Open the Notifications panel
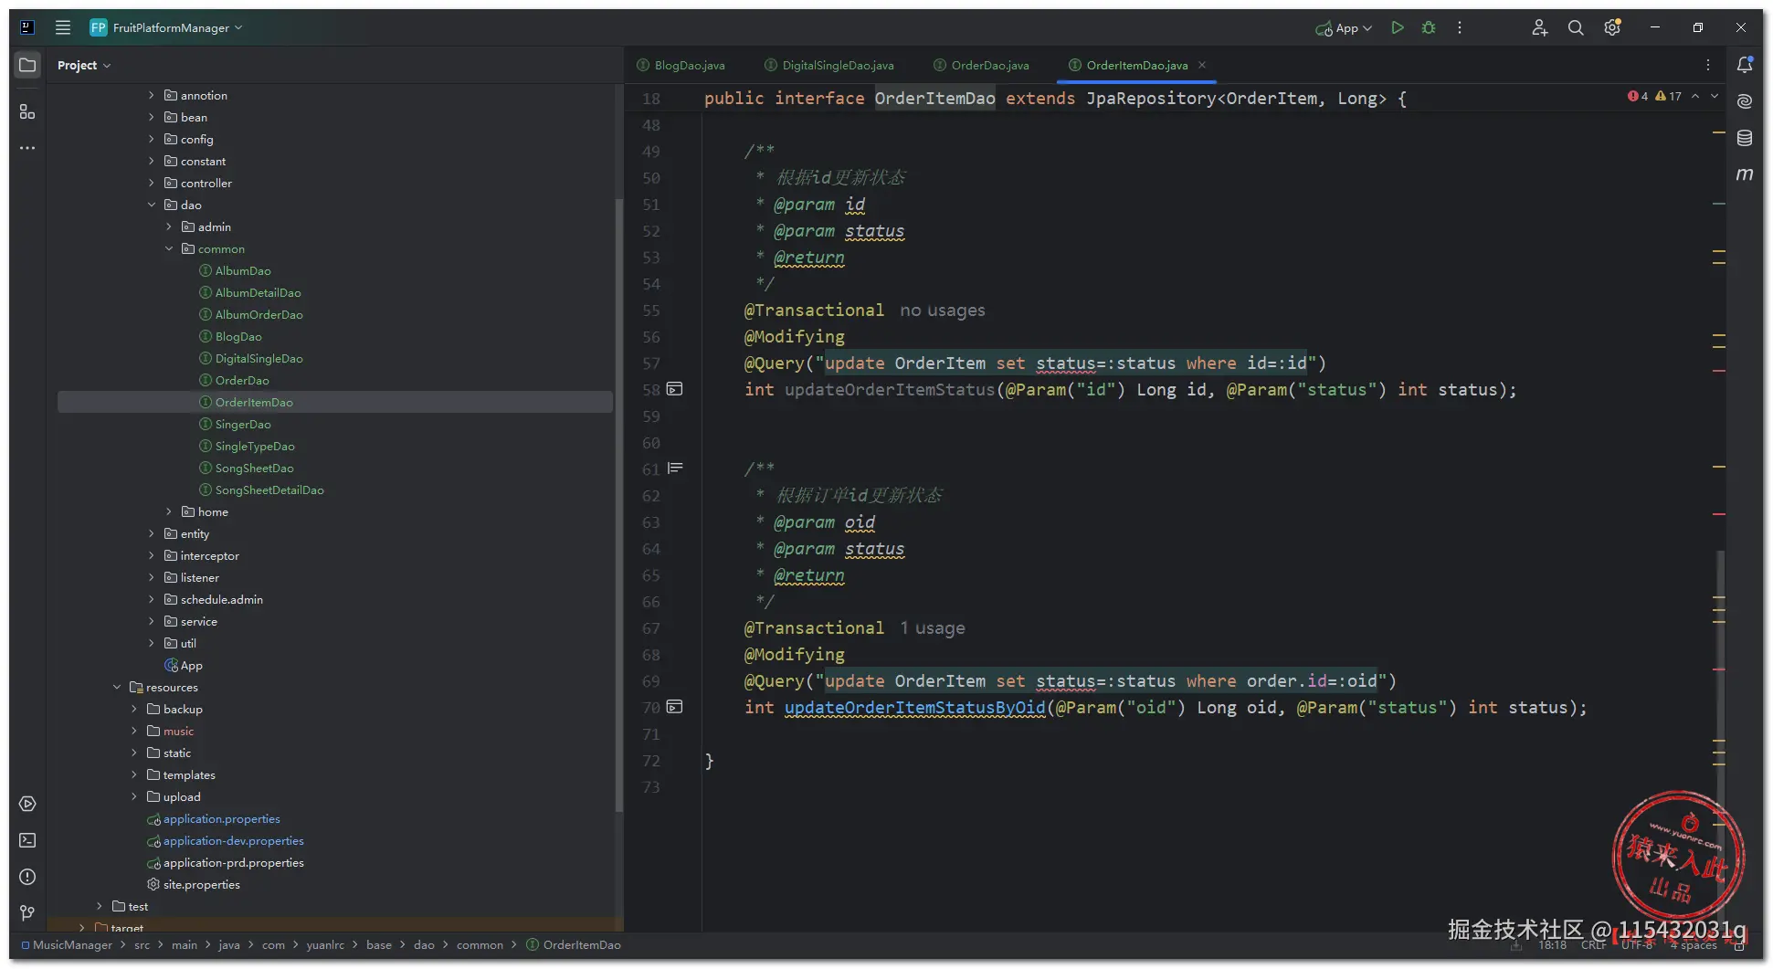The height and width of the screenshot is (969, 1773). 1745,65
